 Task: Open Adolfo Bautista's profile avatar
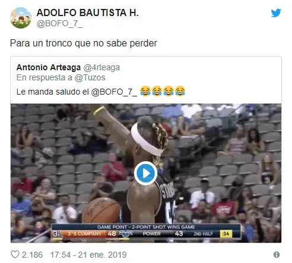(x=21, y=18)
